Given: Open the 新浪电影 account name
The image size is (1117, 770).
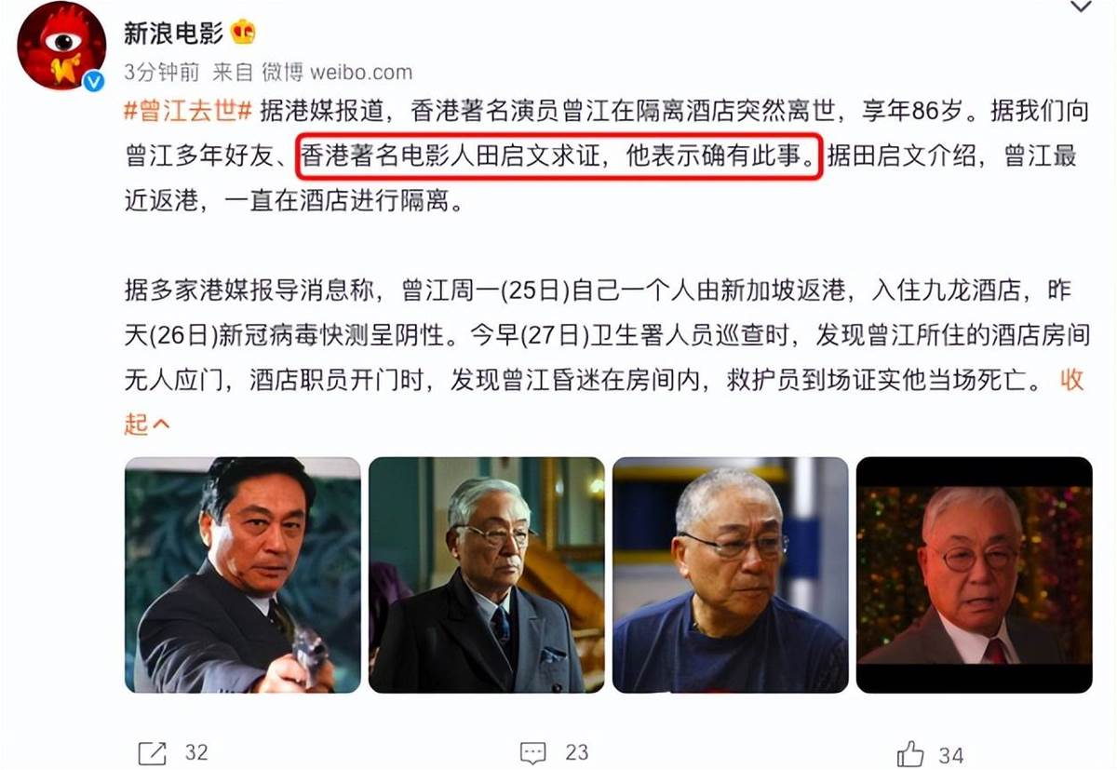Looking at the screenshot, I should pos(174,33).
